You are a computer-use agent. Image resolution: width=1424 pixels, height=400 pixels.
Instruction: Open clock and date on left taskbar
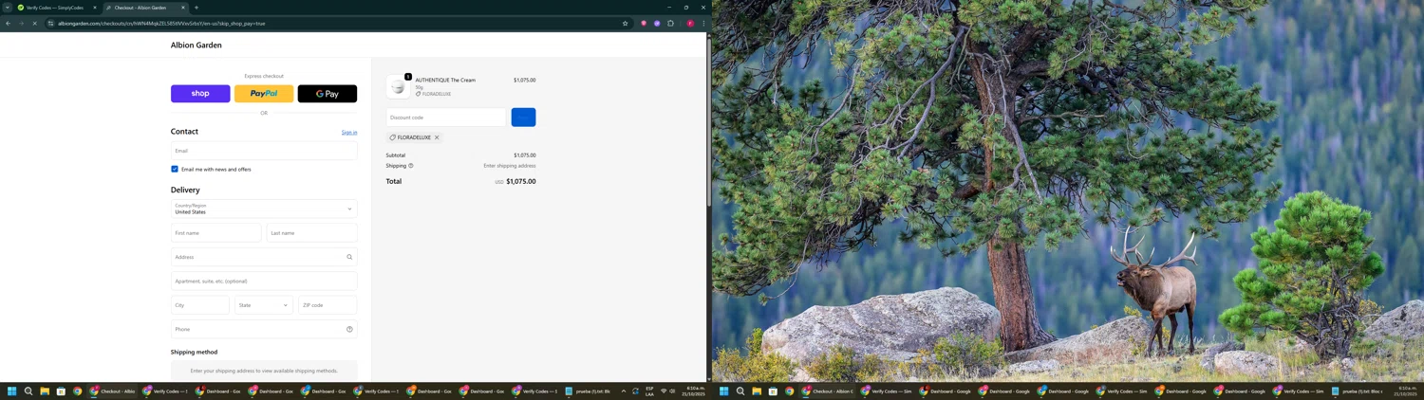click(695, 391)
